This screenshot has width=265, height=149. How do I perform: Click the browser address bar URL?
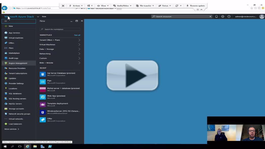33,8
